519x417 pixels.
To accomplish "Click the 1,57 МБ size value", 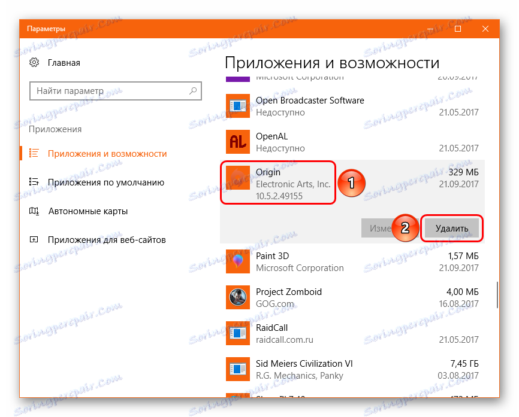I will 463,255.
